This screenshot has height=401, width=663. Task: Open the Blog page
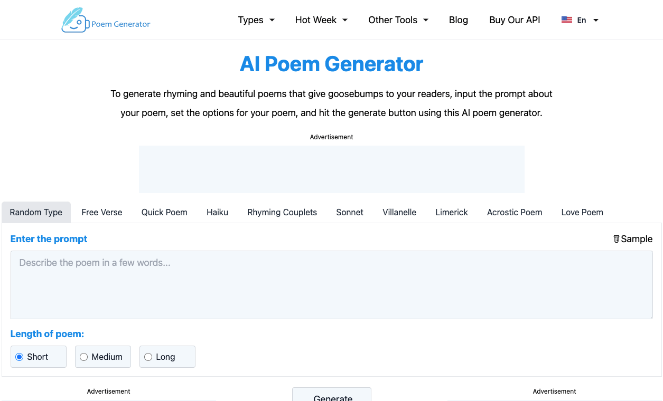pyautogui.click(x=458, y=20)
